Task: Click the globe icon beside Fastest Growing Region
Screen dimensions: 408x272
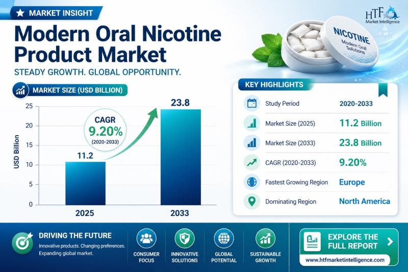Action: pyautogui.click(x=251, y=182)
